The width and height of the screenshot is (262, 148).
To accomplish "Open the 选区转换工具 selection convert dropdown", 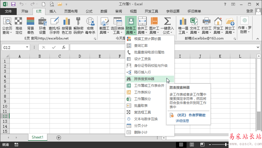I will pyautogui.click(x=117, y=26).
